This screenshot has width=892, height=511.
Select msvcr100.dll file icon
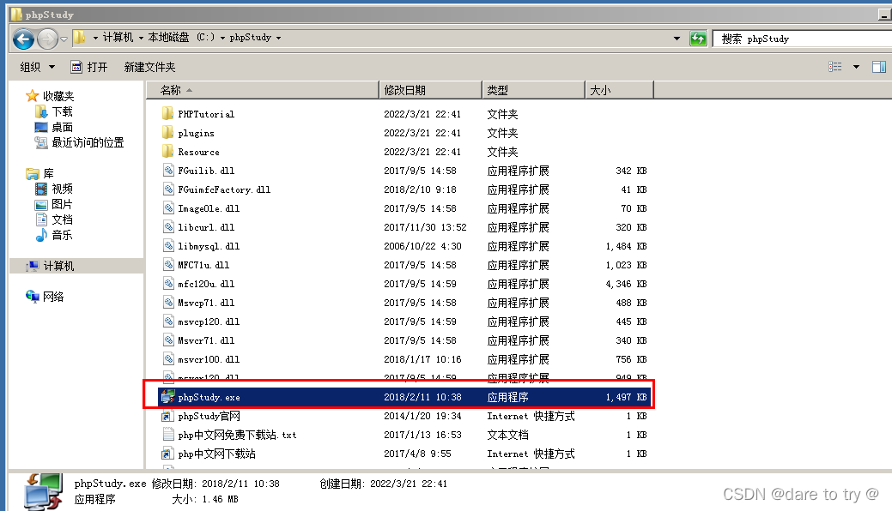[x=167, y=358]
